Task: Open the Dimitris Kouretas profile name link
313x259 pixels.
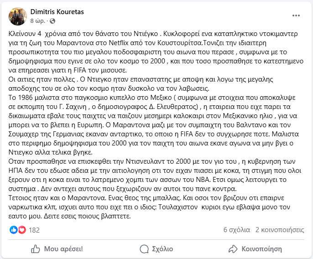Action: pyautogui.click(x=56, y=11)
